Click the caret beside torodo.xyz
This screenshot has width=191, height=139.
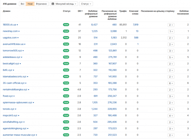pyautogui.click(x=15, y=109)
